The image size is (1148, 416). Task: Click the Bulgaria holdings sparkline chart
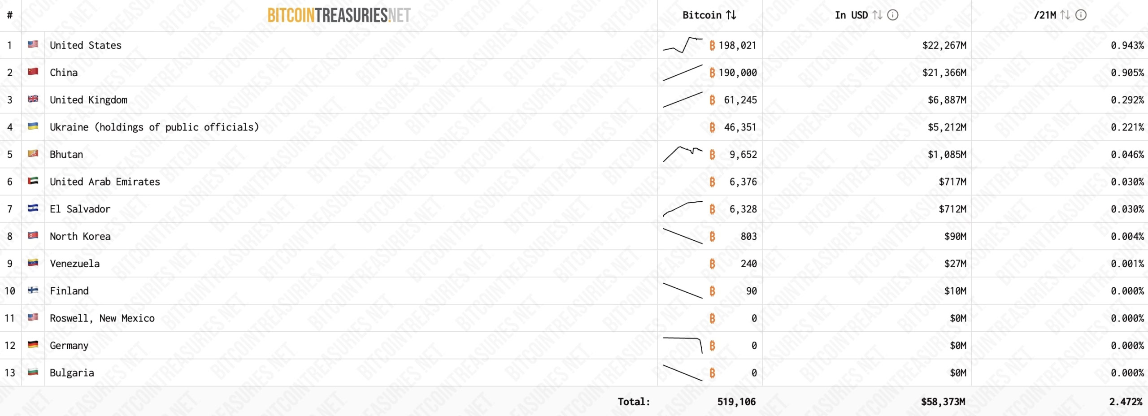683,373
